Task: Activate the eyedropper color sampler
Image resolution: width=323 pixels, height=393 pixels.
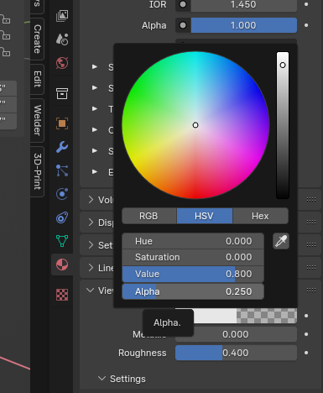Action: pyautogui.click(x=281, y=241)
